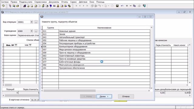Open the Документы menu
This screenshot has height=109, width=194.
(54, 2)
